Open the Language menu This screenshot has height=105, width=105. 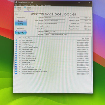click(x=47, y=5)
